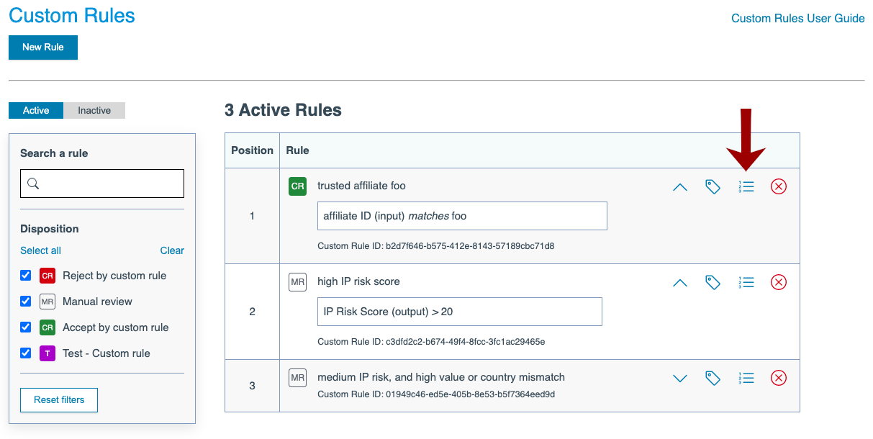The height and width of the screenshot is (439, 873).
Task: Select the Active rules tab
Action: 36,110
